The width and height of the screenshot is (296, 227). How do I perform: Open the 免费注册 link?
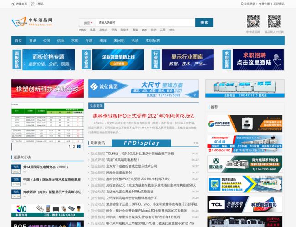click(264, 4)
